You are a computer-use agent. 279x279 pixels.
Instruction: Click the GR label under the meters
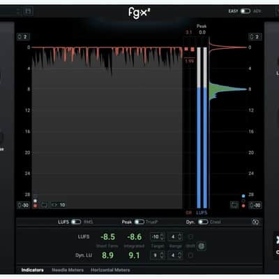pos(189,213)
